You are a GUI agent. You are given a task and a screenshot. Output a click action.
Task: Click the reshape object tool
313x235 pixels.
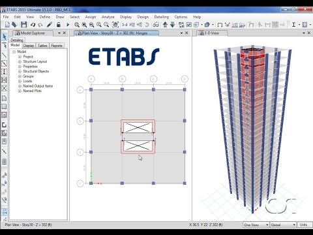4,45
